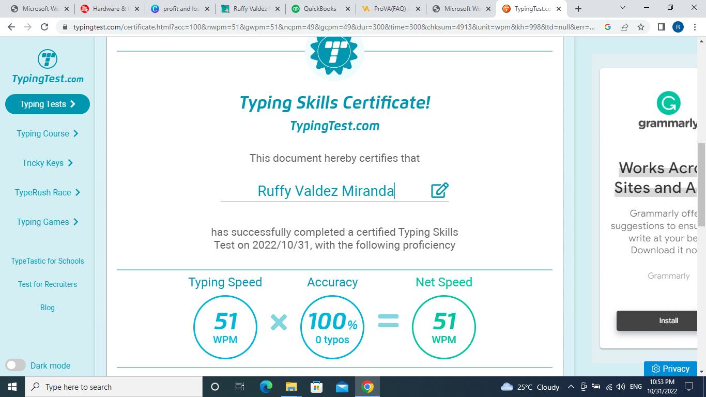
Task: Open the browser side panel
Action: (661, 27)
